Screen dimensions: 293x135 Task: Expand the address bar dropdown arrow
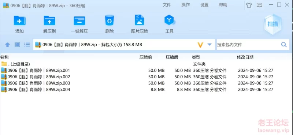tap(209, 45)
